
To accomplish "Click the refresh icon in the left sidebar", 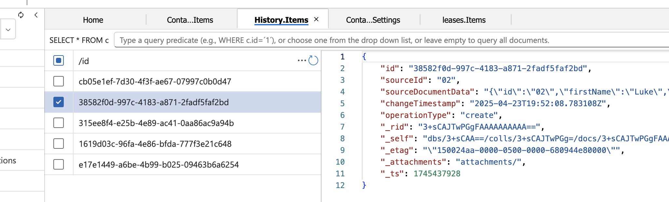I will point(21,15).
